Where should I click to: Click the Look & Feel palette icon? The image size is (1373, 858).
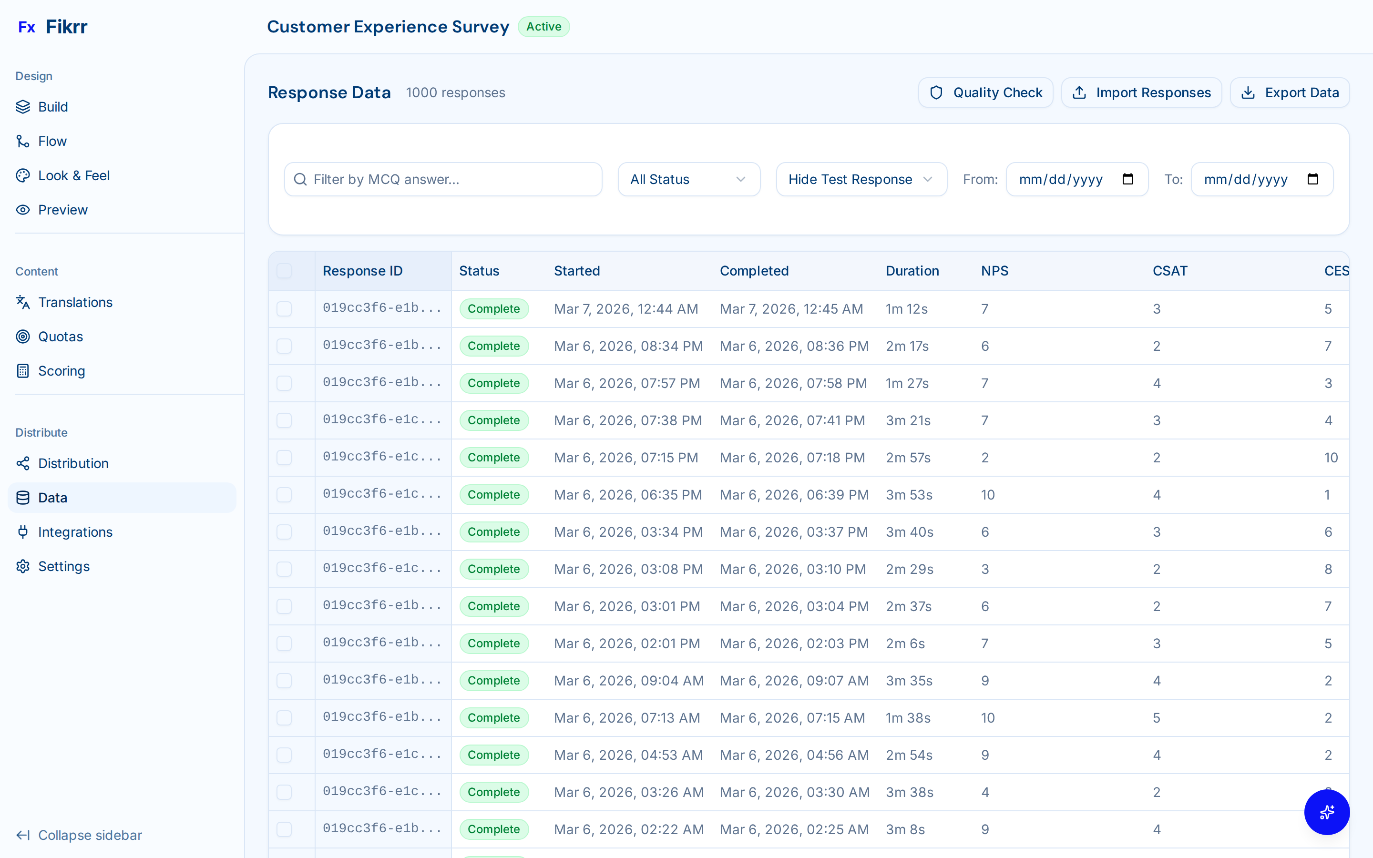[23, 175]
